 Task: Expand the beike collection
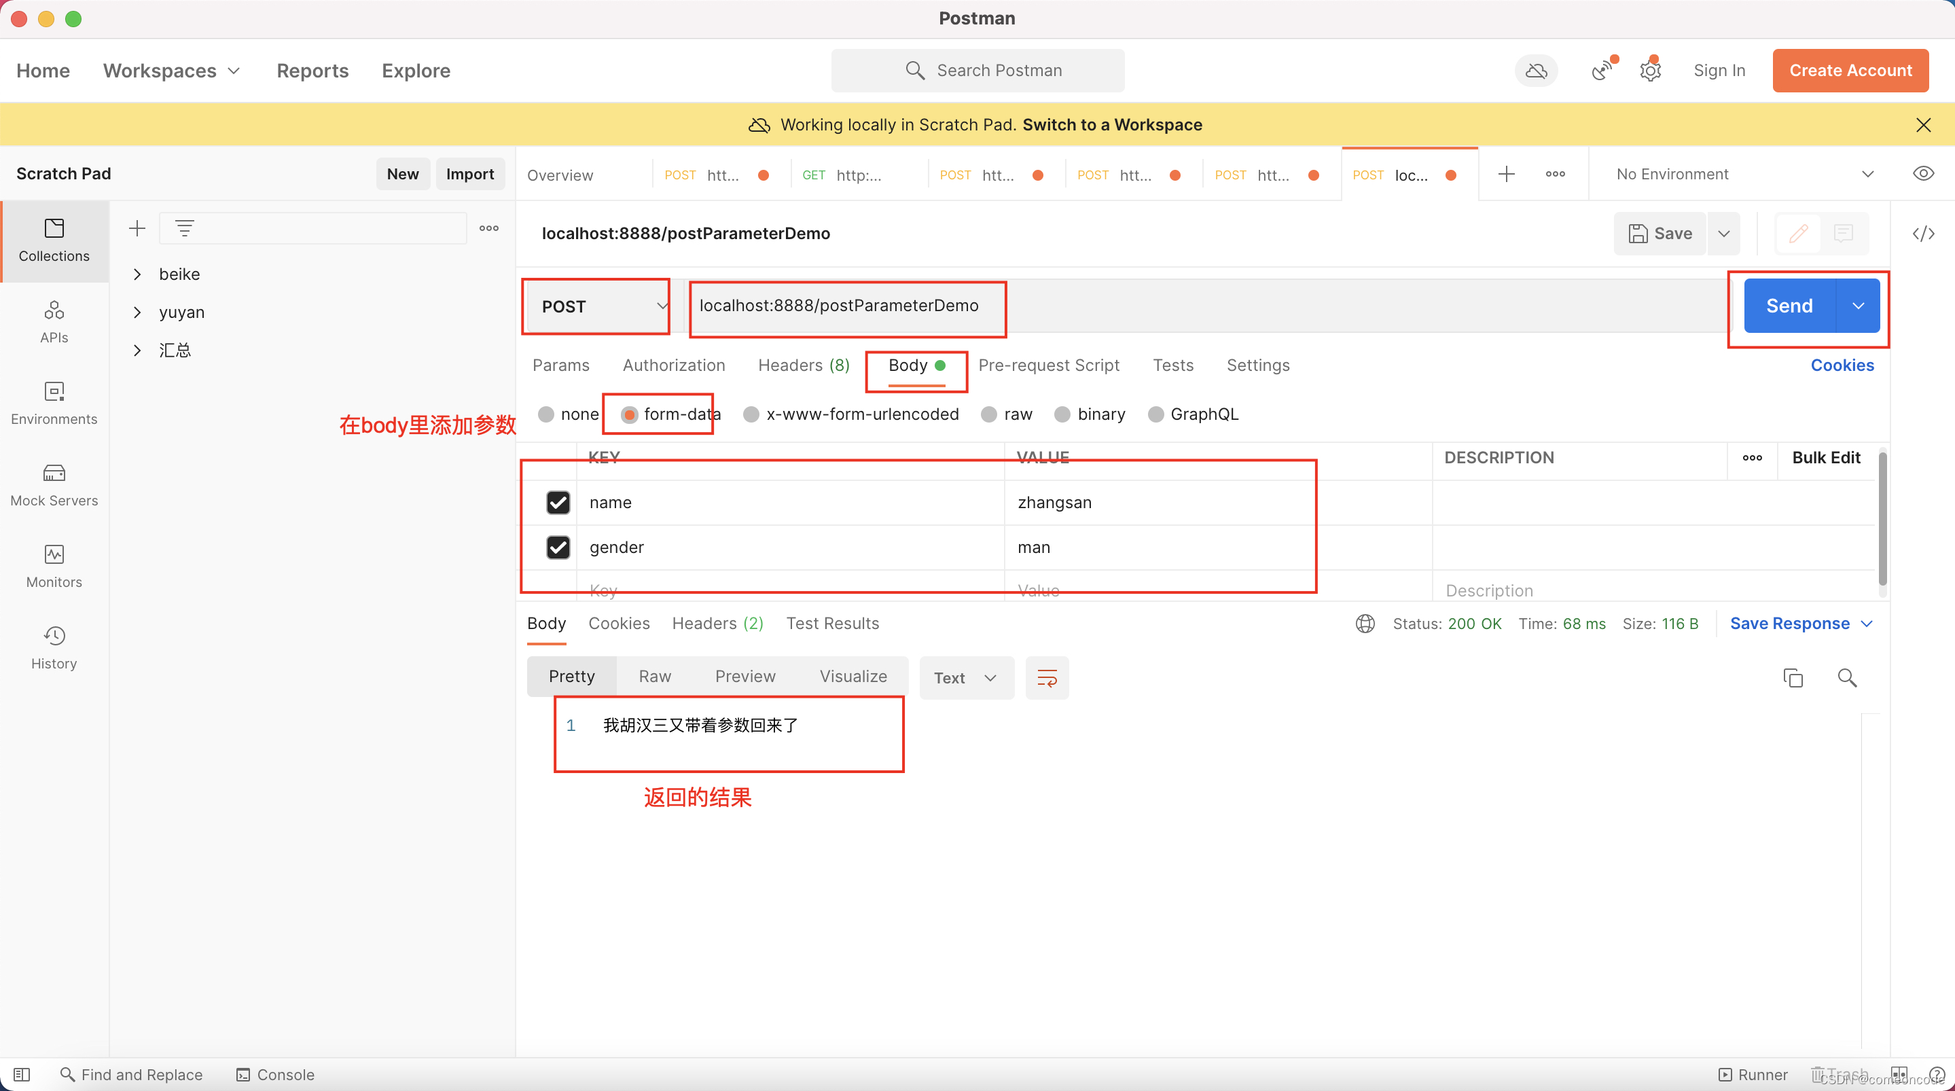point(137,274)
